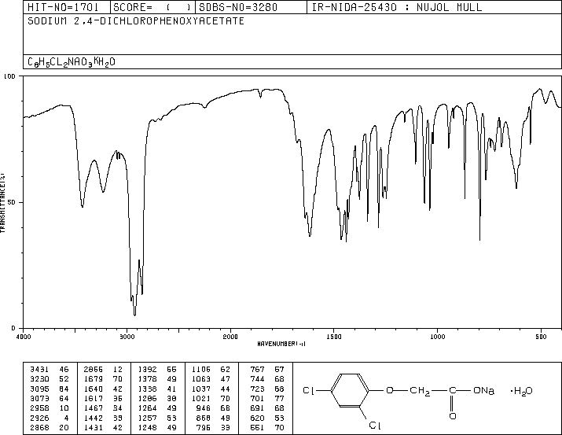Click the benzene ring in structure diagram
Screen dimensions: 562x435
(350, 390)
